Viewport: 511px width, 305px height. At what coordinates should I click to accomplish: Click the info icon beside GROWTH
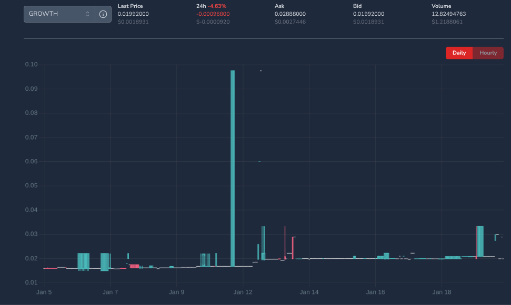coord(103,14)
